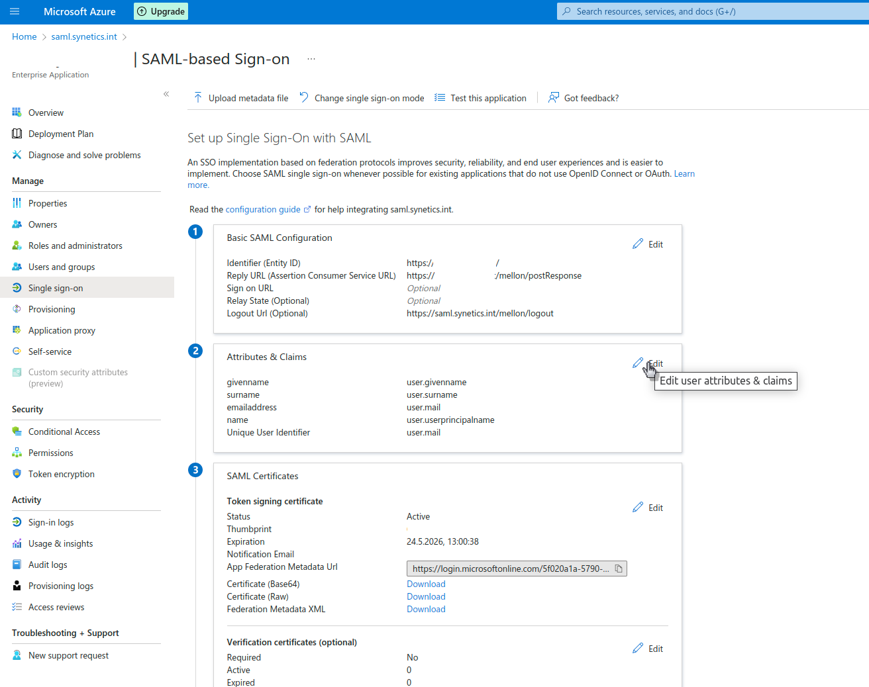Click the Sign-in logs icon
The image size is (869, 687).
point(17,522)
